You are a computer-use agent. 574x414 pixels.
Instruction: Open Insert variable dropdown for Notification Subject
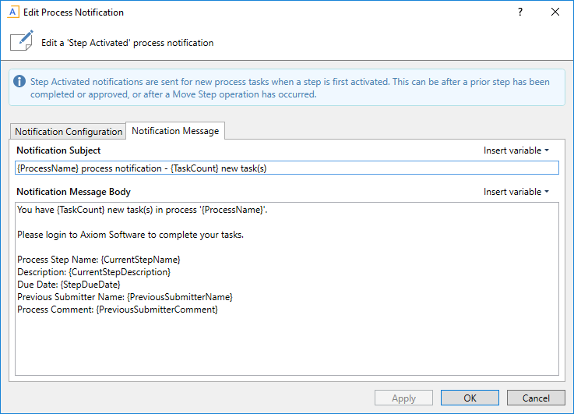(x=516, y=150)
